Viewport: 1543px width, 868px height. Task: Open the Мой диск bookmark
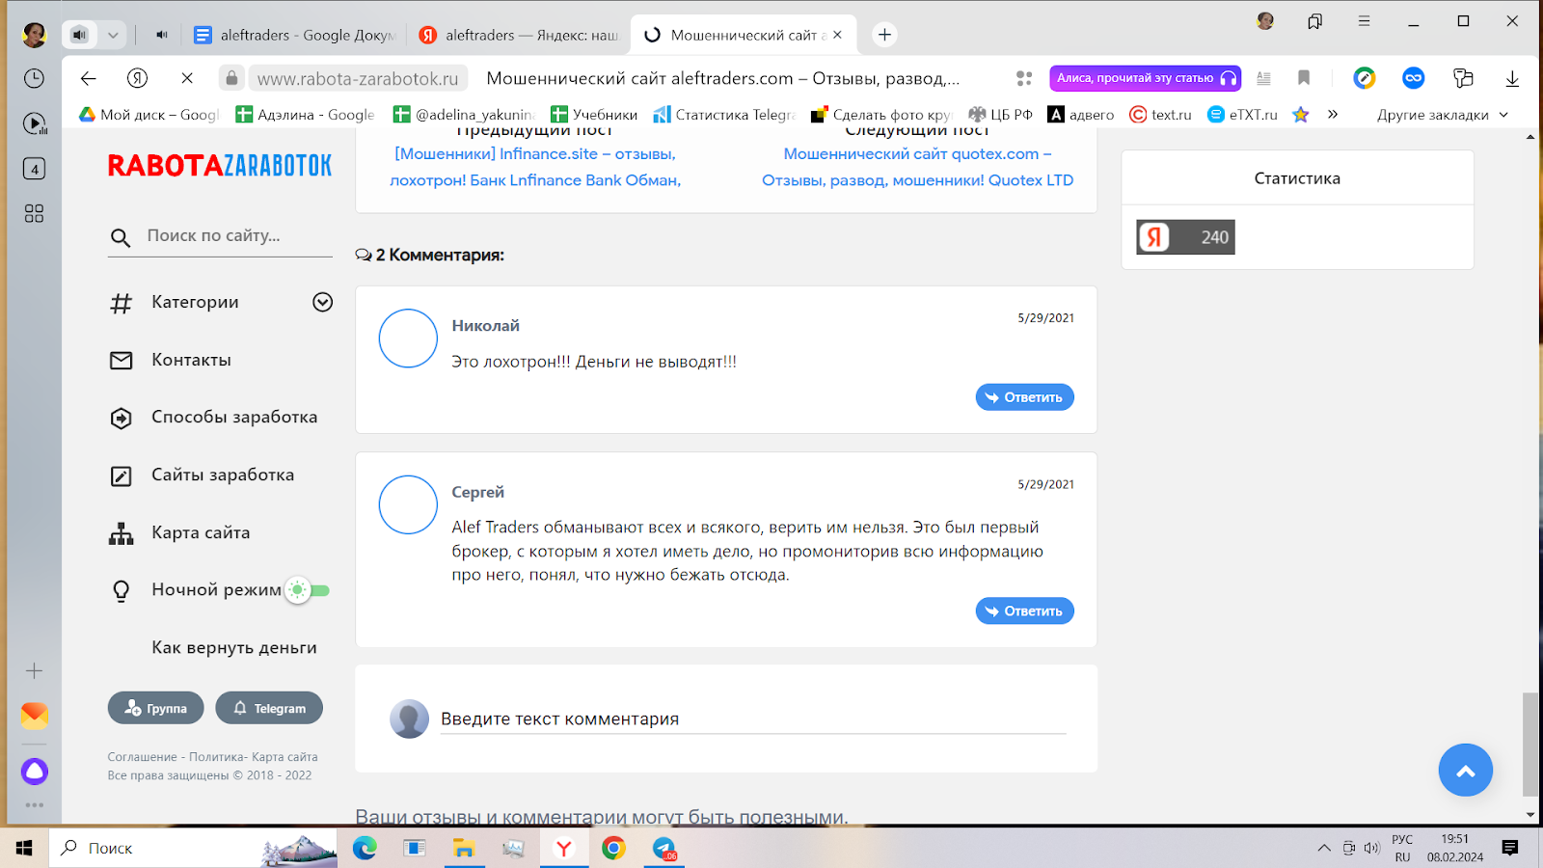coord(149,115)
